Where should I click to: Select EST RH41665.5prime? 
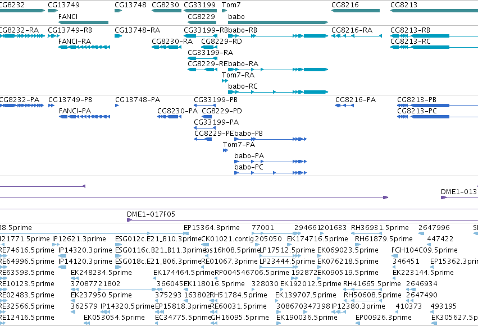372,284
